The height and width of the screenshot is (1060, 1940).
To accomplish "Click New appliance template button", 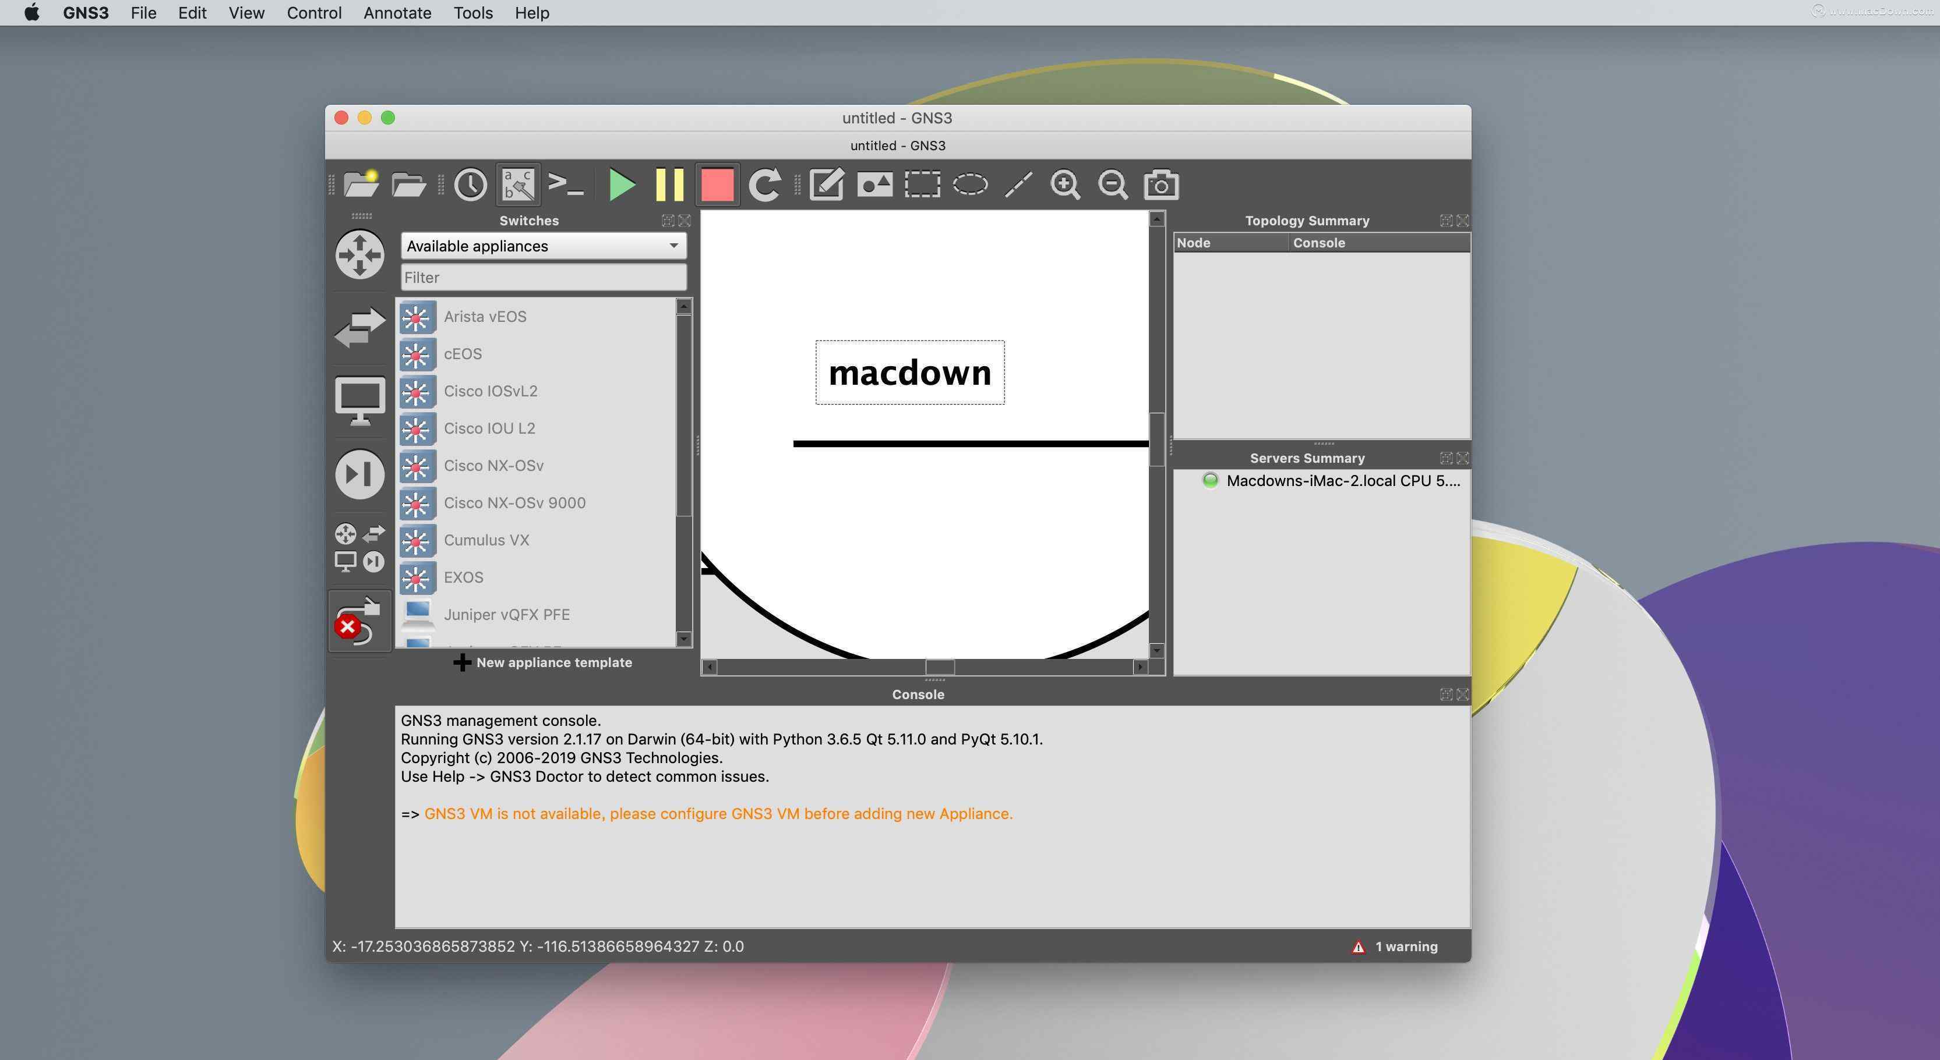I will point(543,663).
